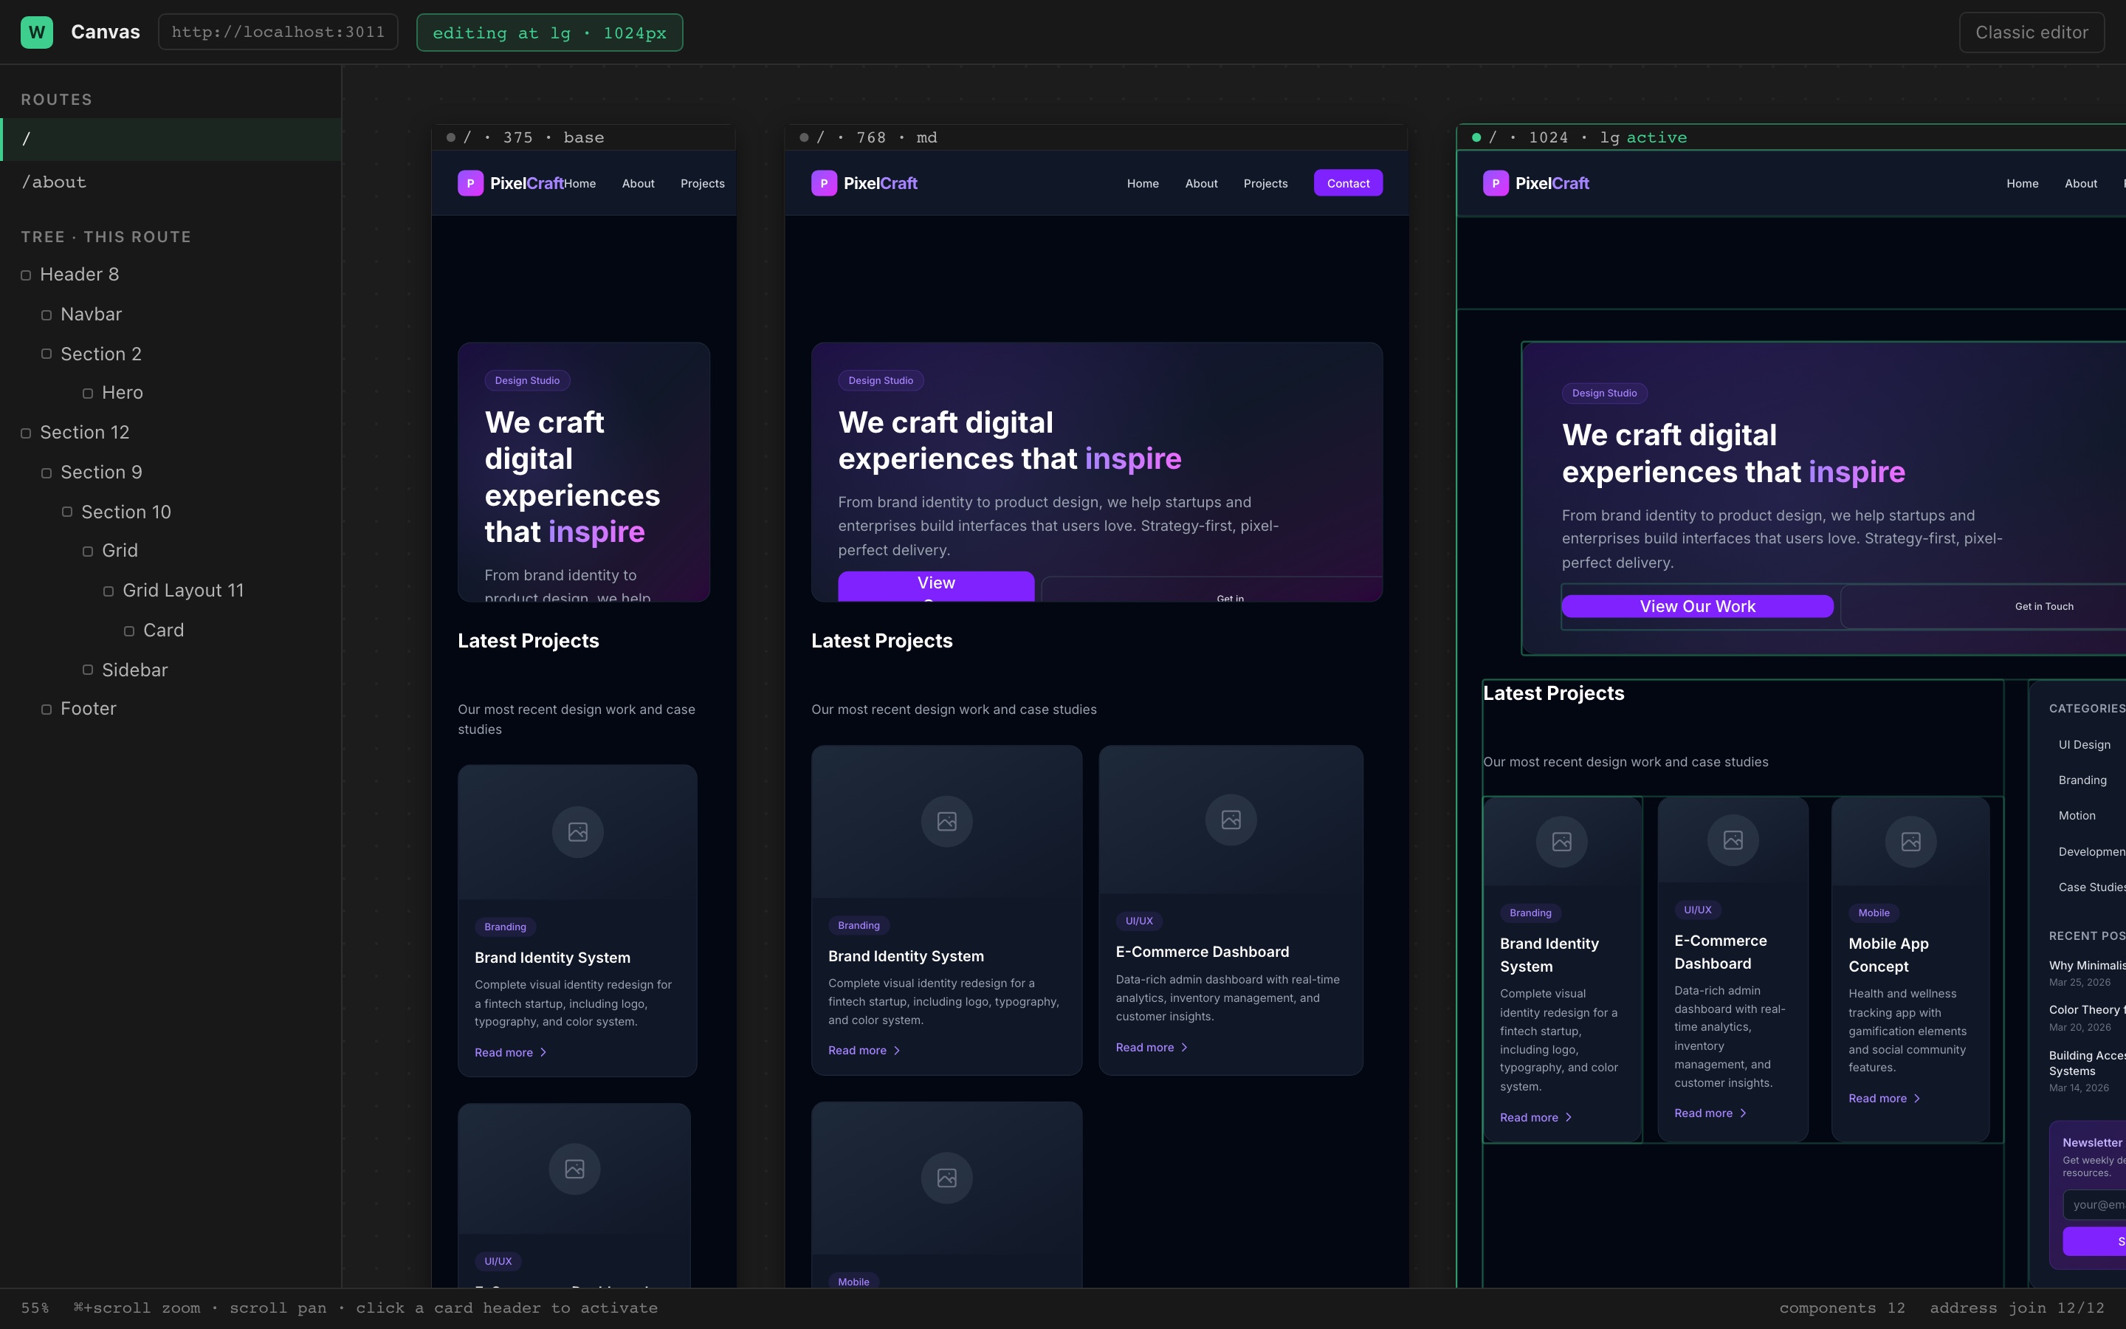Activate the 375 base frame header

583,137
